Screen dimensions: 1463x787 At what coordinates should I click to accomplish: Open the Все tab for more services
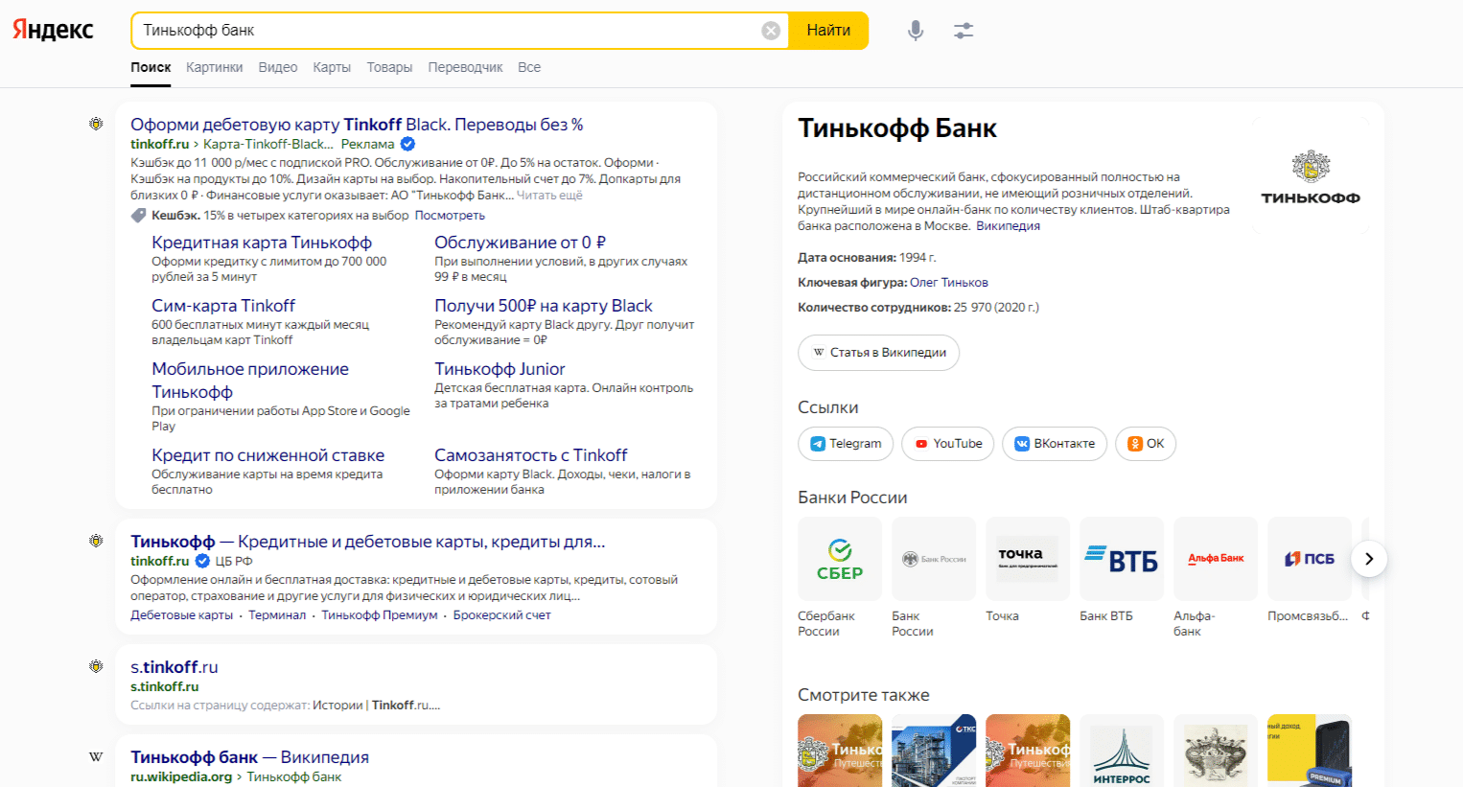click(529, 67)
